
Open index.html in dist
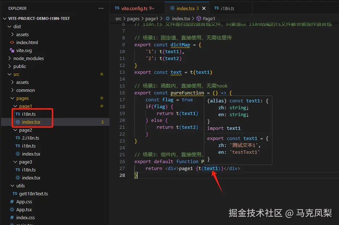pos(27,43)
